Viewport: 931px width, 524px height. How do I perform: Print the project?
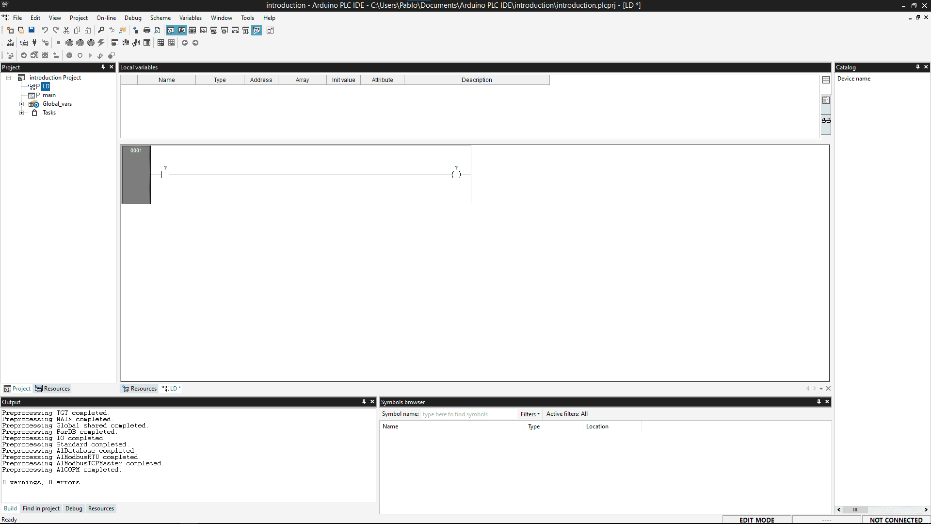pyautogui.click(x=147, y=30)
